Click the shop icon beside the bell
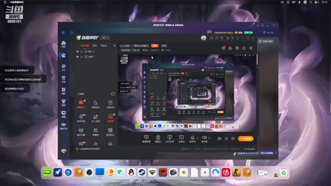The width and height of the screenshot is (331, 186). [237, 48]
